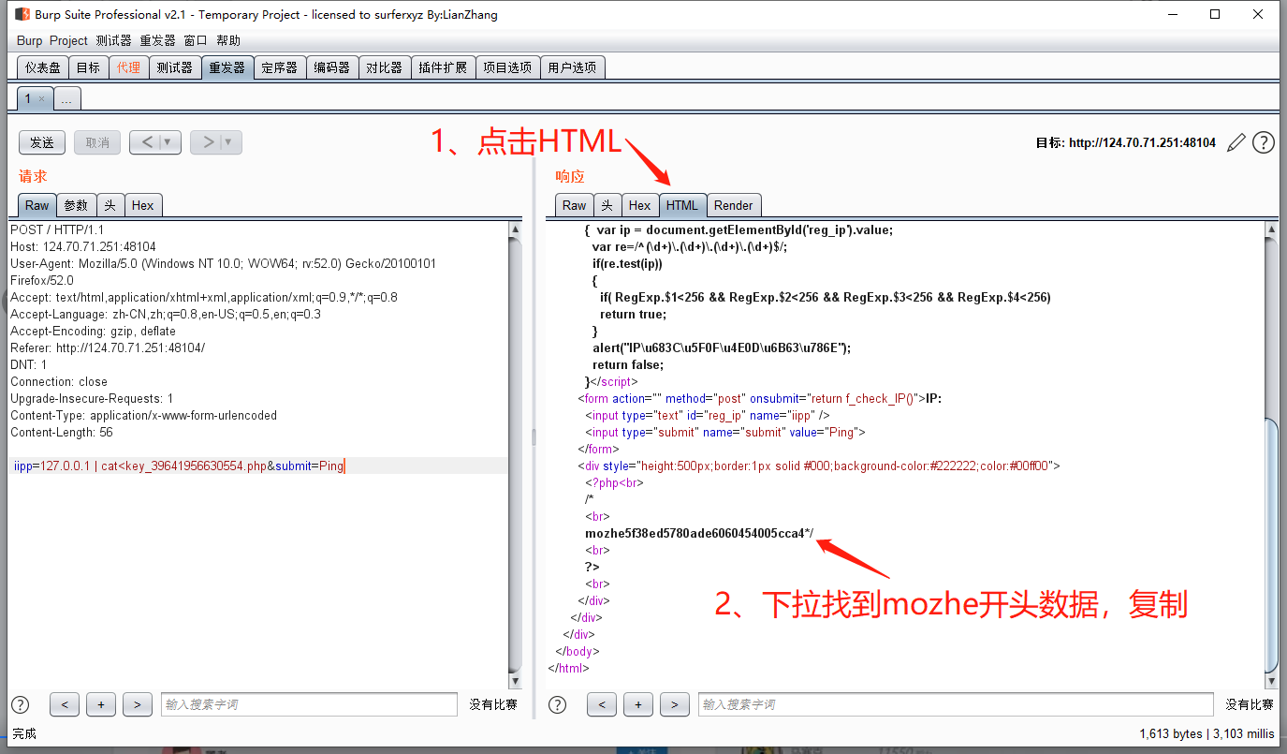The height and width of the screenshot is (754, 1287).
Task: Click request search previous match < button
Action: [x=64, y=704]
